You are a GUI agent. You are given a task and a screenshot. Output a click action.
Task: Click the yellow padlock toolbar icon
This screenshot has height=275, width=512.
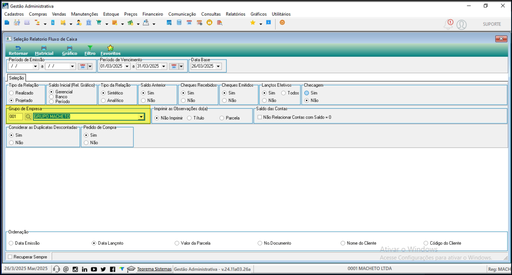(209, 23)
